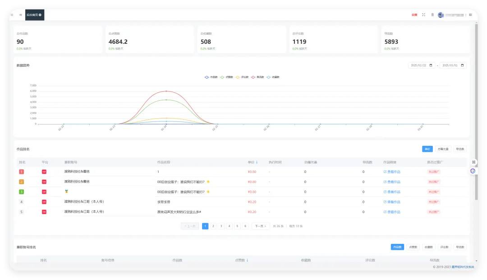Go to page 6 in pagination
The image size is (487, 280).
[x=245, y=226]
